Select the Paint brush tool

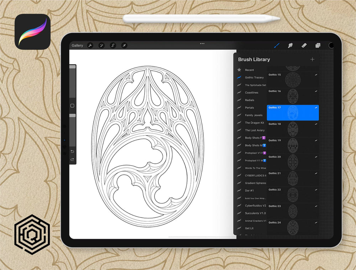coord(277,45)
